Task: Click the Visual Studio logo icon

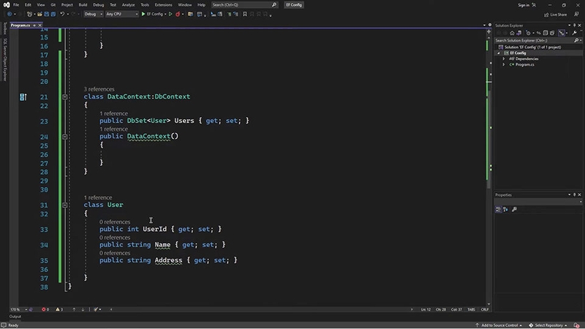Action: pyautogui.click(x=7, y=5)
